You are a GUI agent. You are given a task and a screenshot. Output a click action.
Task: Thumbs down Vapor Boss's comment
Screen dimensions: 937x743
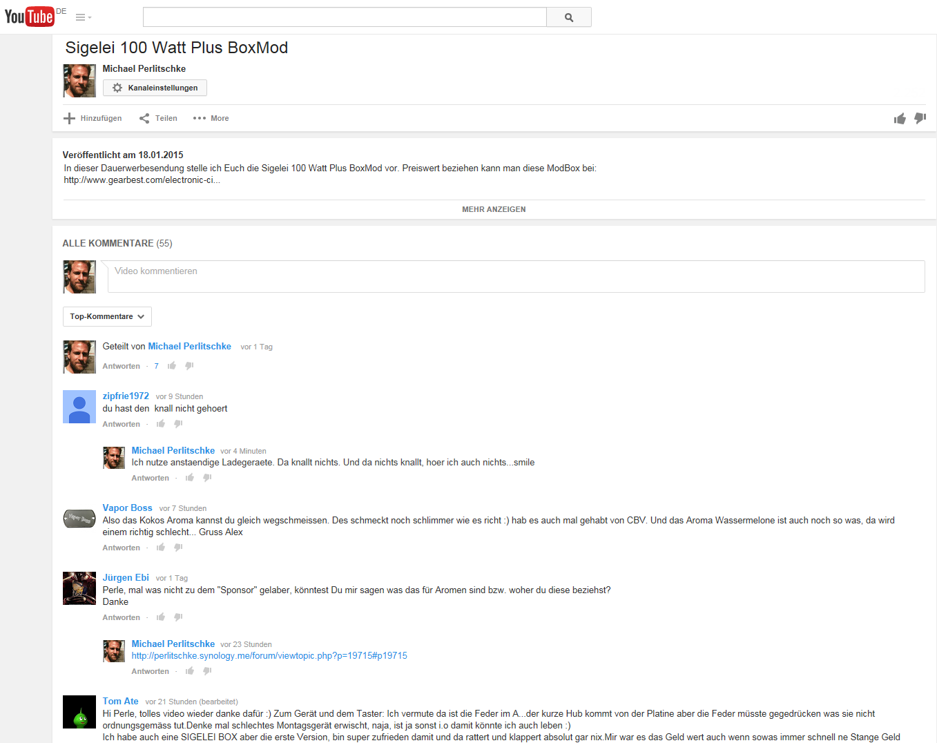(178, 548)
